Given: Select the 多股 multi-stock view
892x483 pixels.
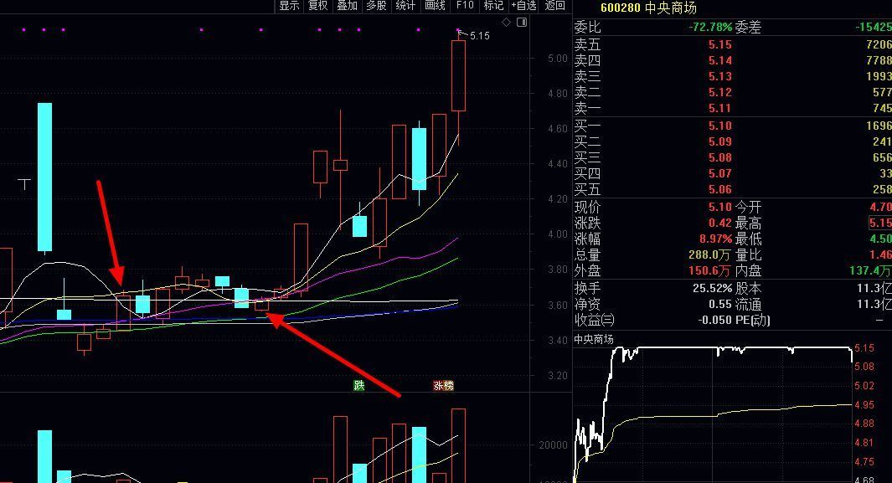Looking at the screenshot, I should coord(376,6).
